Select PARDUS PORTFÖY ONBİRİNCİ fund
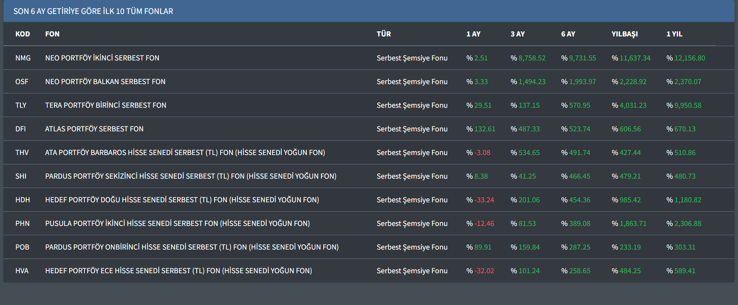This screenshot has width=738, height=305. coord(191,247)
